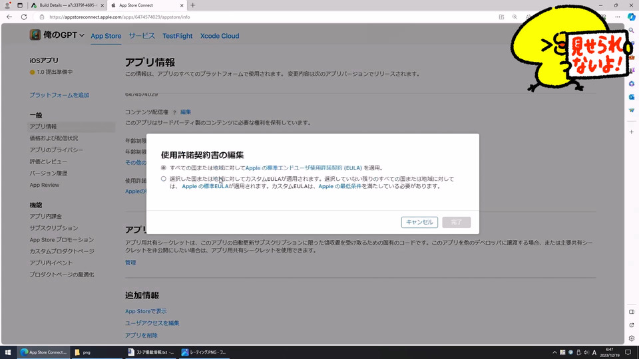Open App Store プロモーション in the sidebar

[x=61, y=240]
